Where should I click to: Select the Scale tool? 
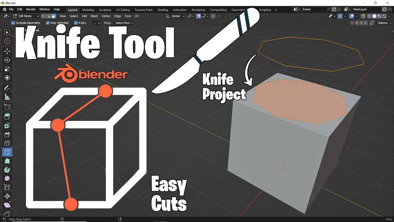7,69
